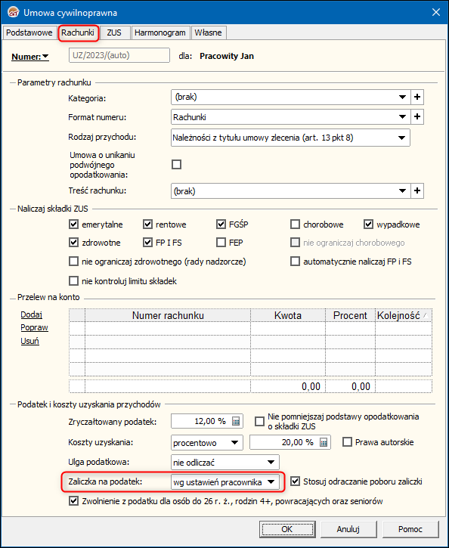Viewport: 449px width, 548px height.
Task: Add new category with Kategoria plus icon
Action: (416, 98)
